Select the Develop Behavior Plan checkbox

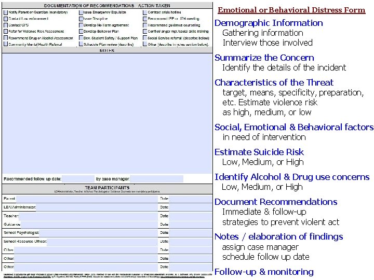coord(81,32)
